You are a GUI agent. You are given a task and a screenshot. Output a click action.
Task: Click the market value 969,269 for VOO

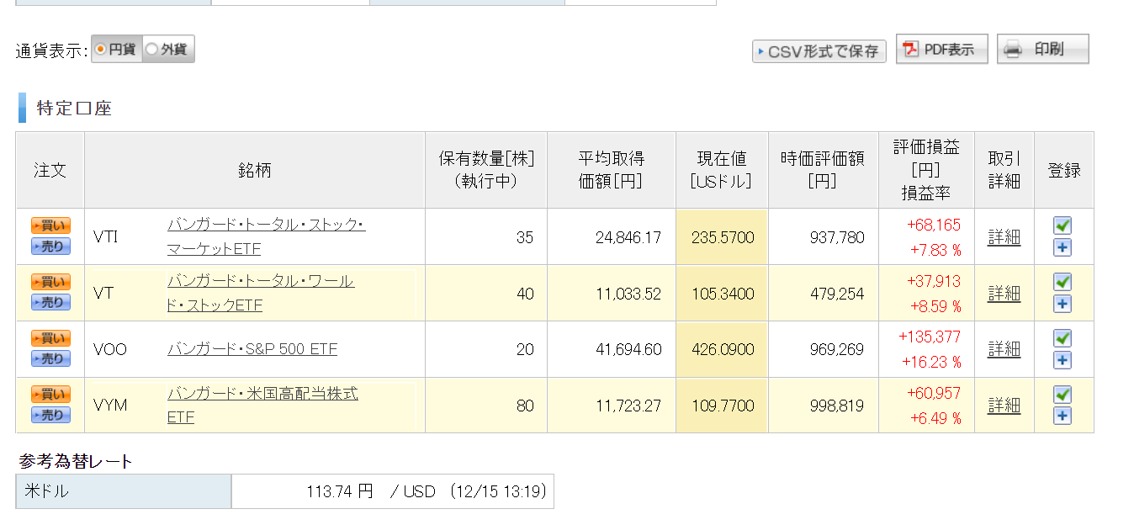pyautogui.click(x=835, y=350)
